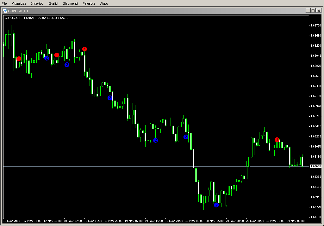Click the 18 Nov 07:00 time label
The height and width of the screenshot is (226, 324).
tap(73, 221)
